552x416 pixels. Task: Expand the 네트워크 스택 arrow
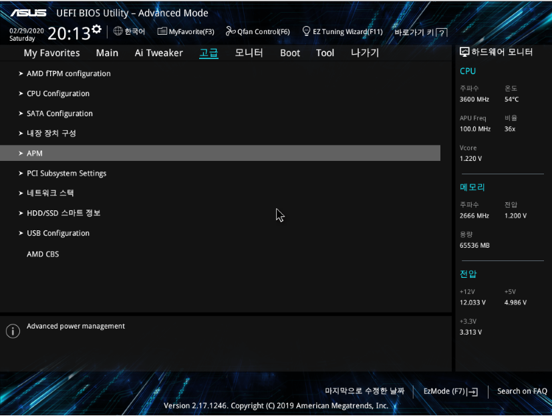point(21,193)
